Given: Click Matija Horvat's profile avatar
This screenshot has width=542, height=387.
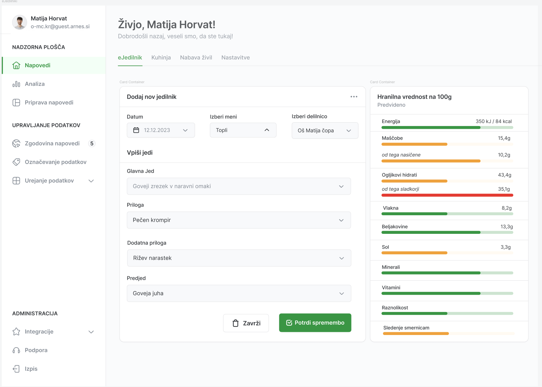Looking at the screenshot, I should 20,22.
